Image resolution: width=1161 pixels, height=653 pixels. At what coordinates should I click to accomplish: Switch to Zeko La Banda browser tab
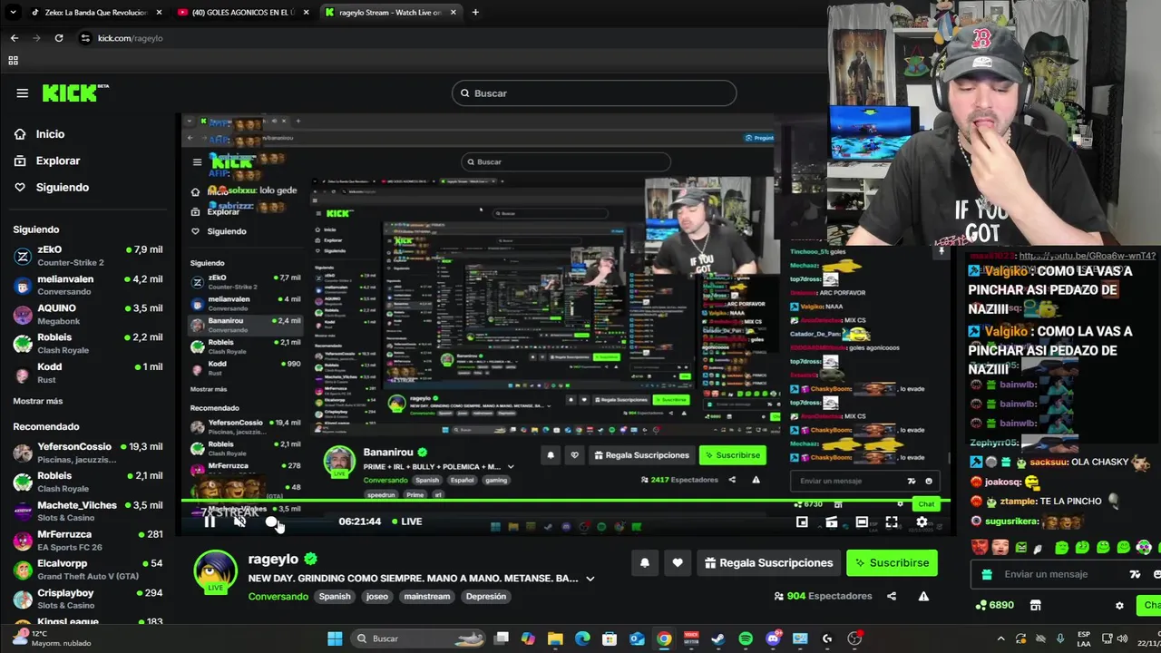pyautogui.click(x=97, y=13)
